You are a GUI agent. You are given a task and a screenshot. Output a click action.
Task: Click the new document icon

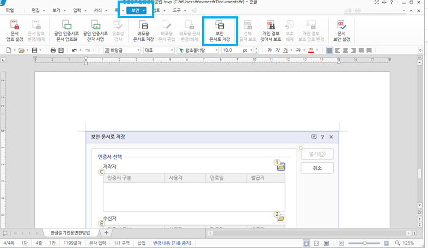pyautogui.click(x=9, y=50)
